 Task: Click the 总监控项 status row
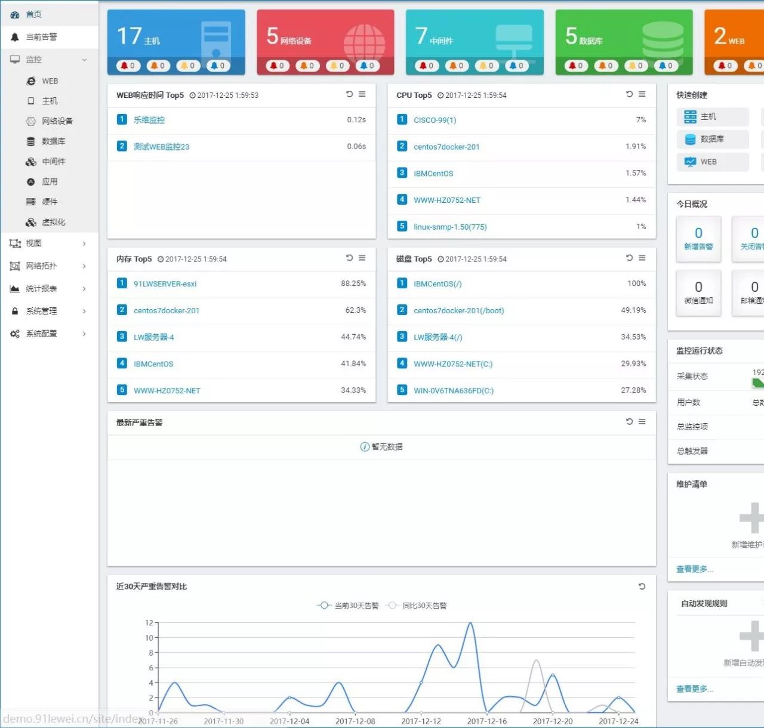point(716,427)
